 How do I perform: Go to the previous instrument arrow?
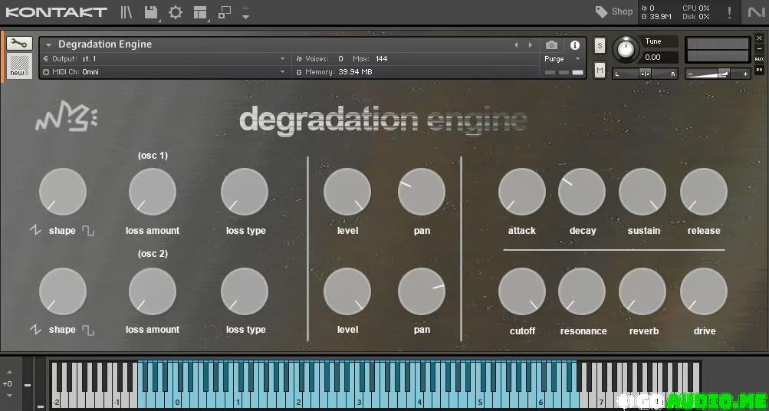pos(516,44)
